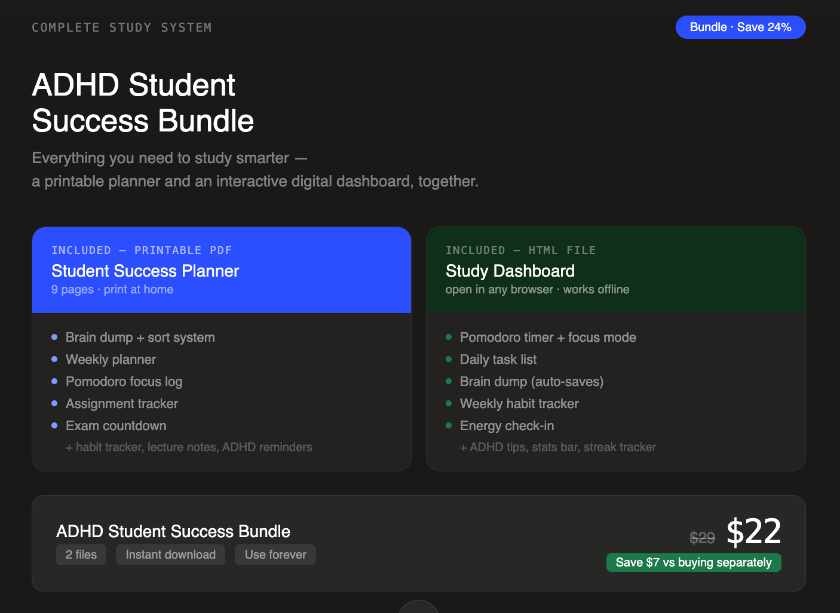Viewport: 840px width, 613px height.
Task: Click the 'INCLUDED — HTML FILE' label
Action: 521,250
